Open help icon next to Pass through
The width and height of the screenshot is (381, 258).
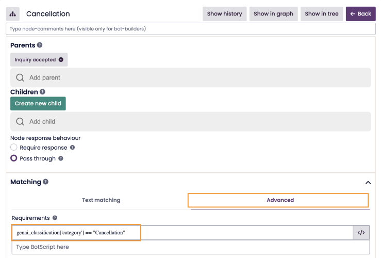(61, 158)
